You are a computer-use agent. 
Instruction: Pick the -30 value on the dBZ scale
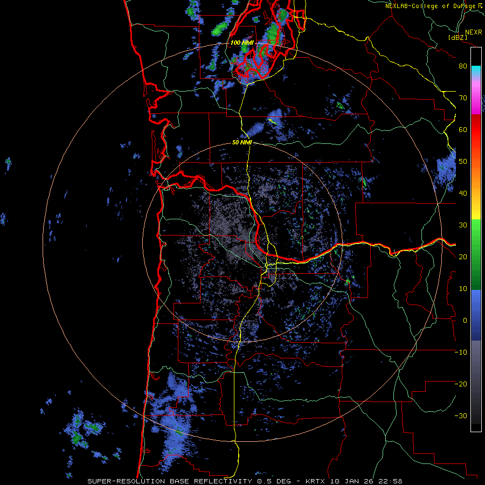[461, 416]
